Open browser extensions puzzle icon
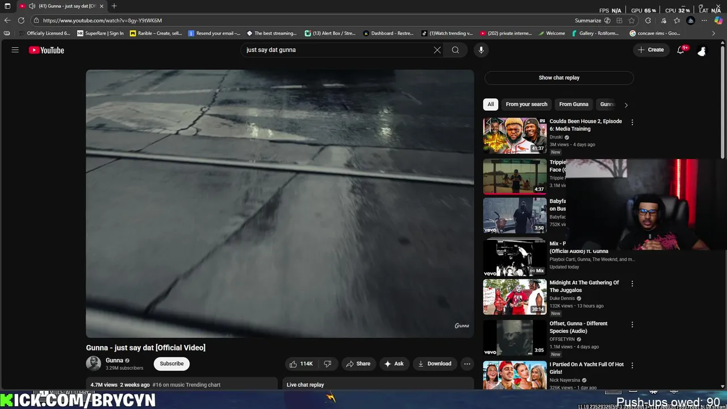The width and height of the screenshot is (727, 409). (x=648, y=20)
